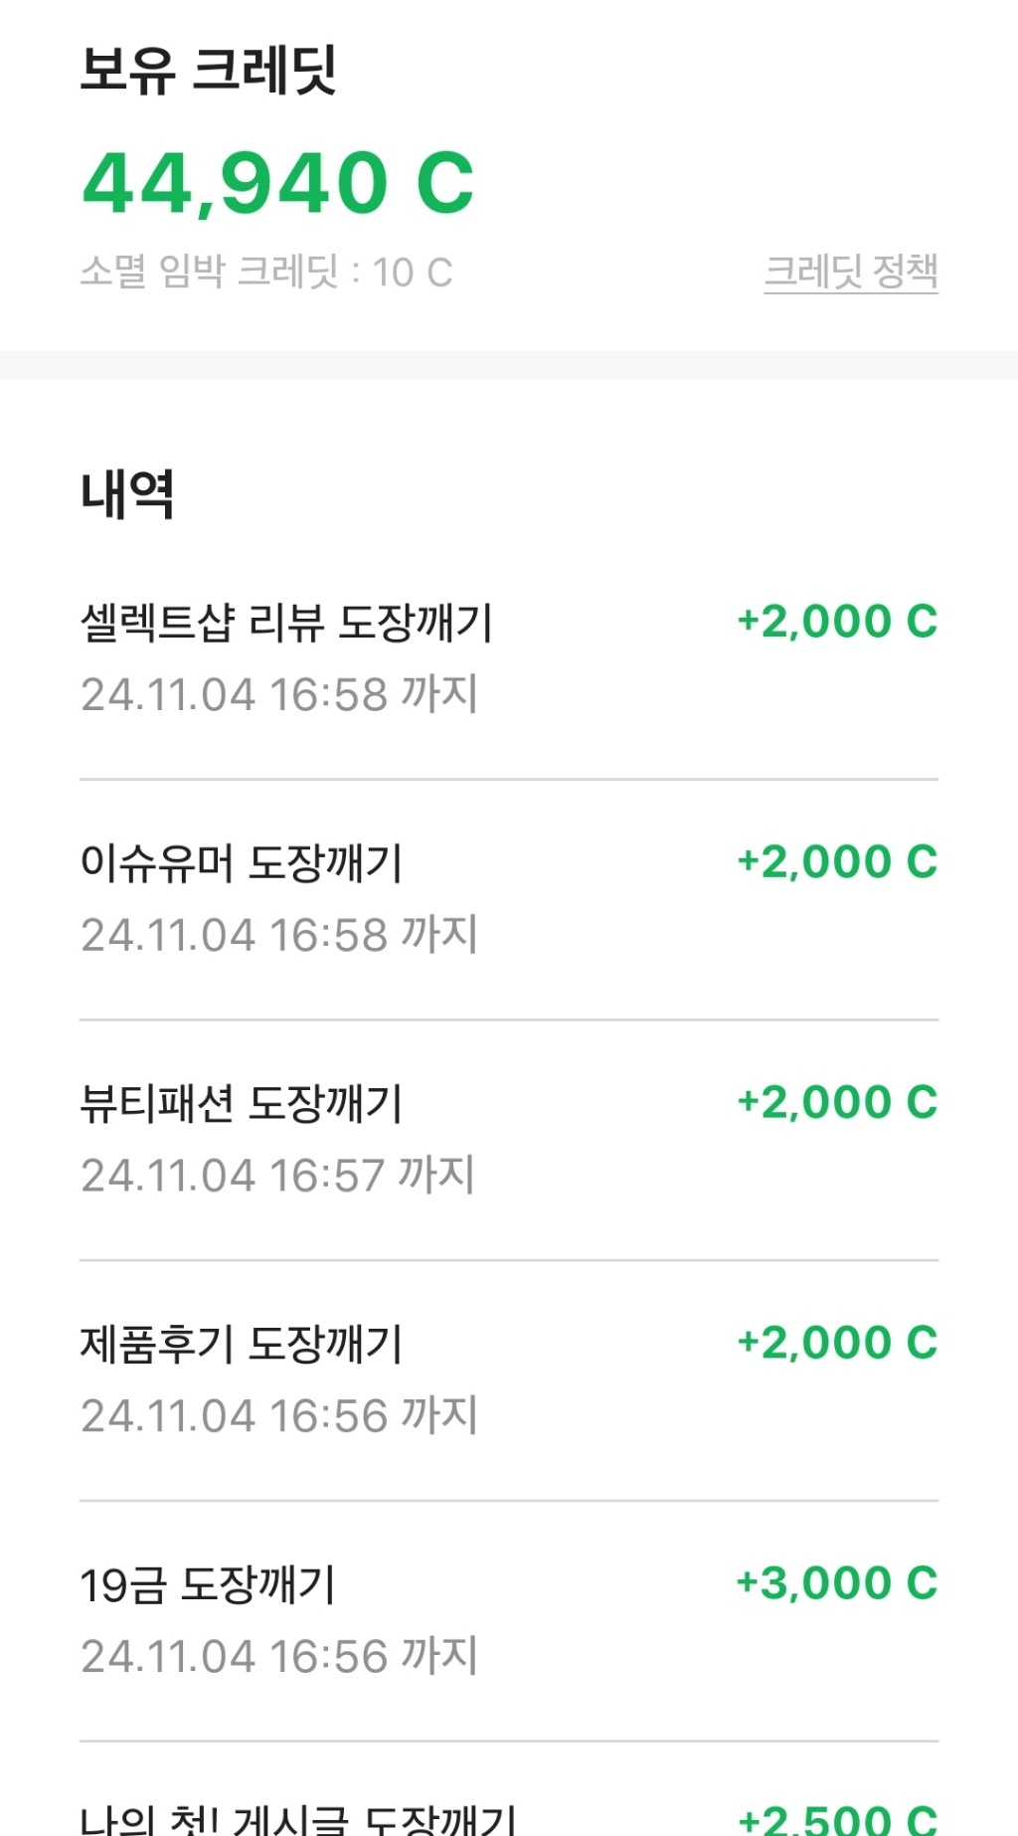Tap the expiry date under 이슈유머 도장깨기
Viewport: 1018px width, 1836px height.
coord(279,935)
